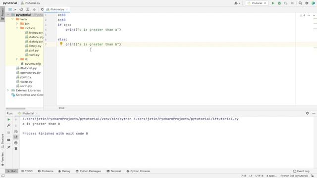Open the user account dropdown icon

point(237,3)
